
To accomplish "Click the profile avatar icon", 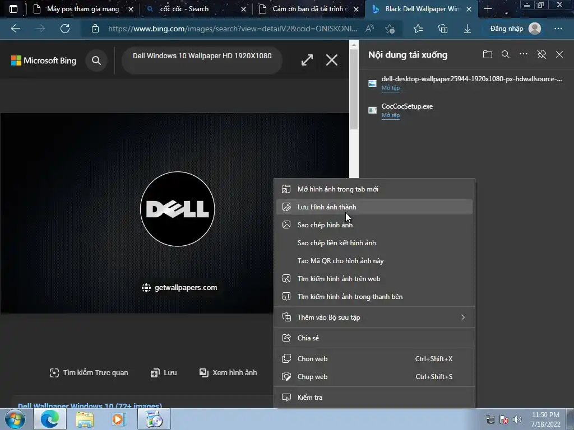I will [535, 29].
